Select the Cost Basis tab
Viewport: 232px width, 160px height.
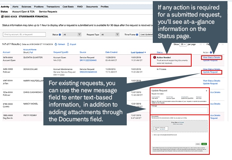tap(68, 7)
